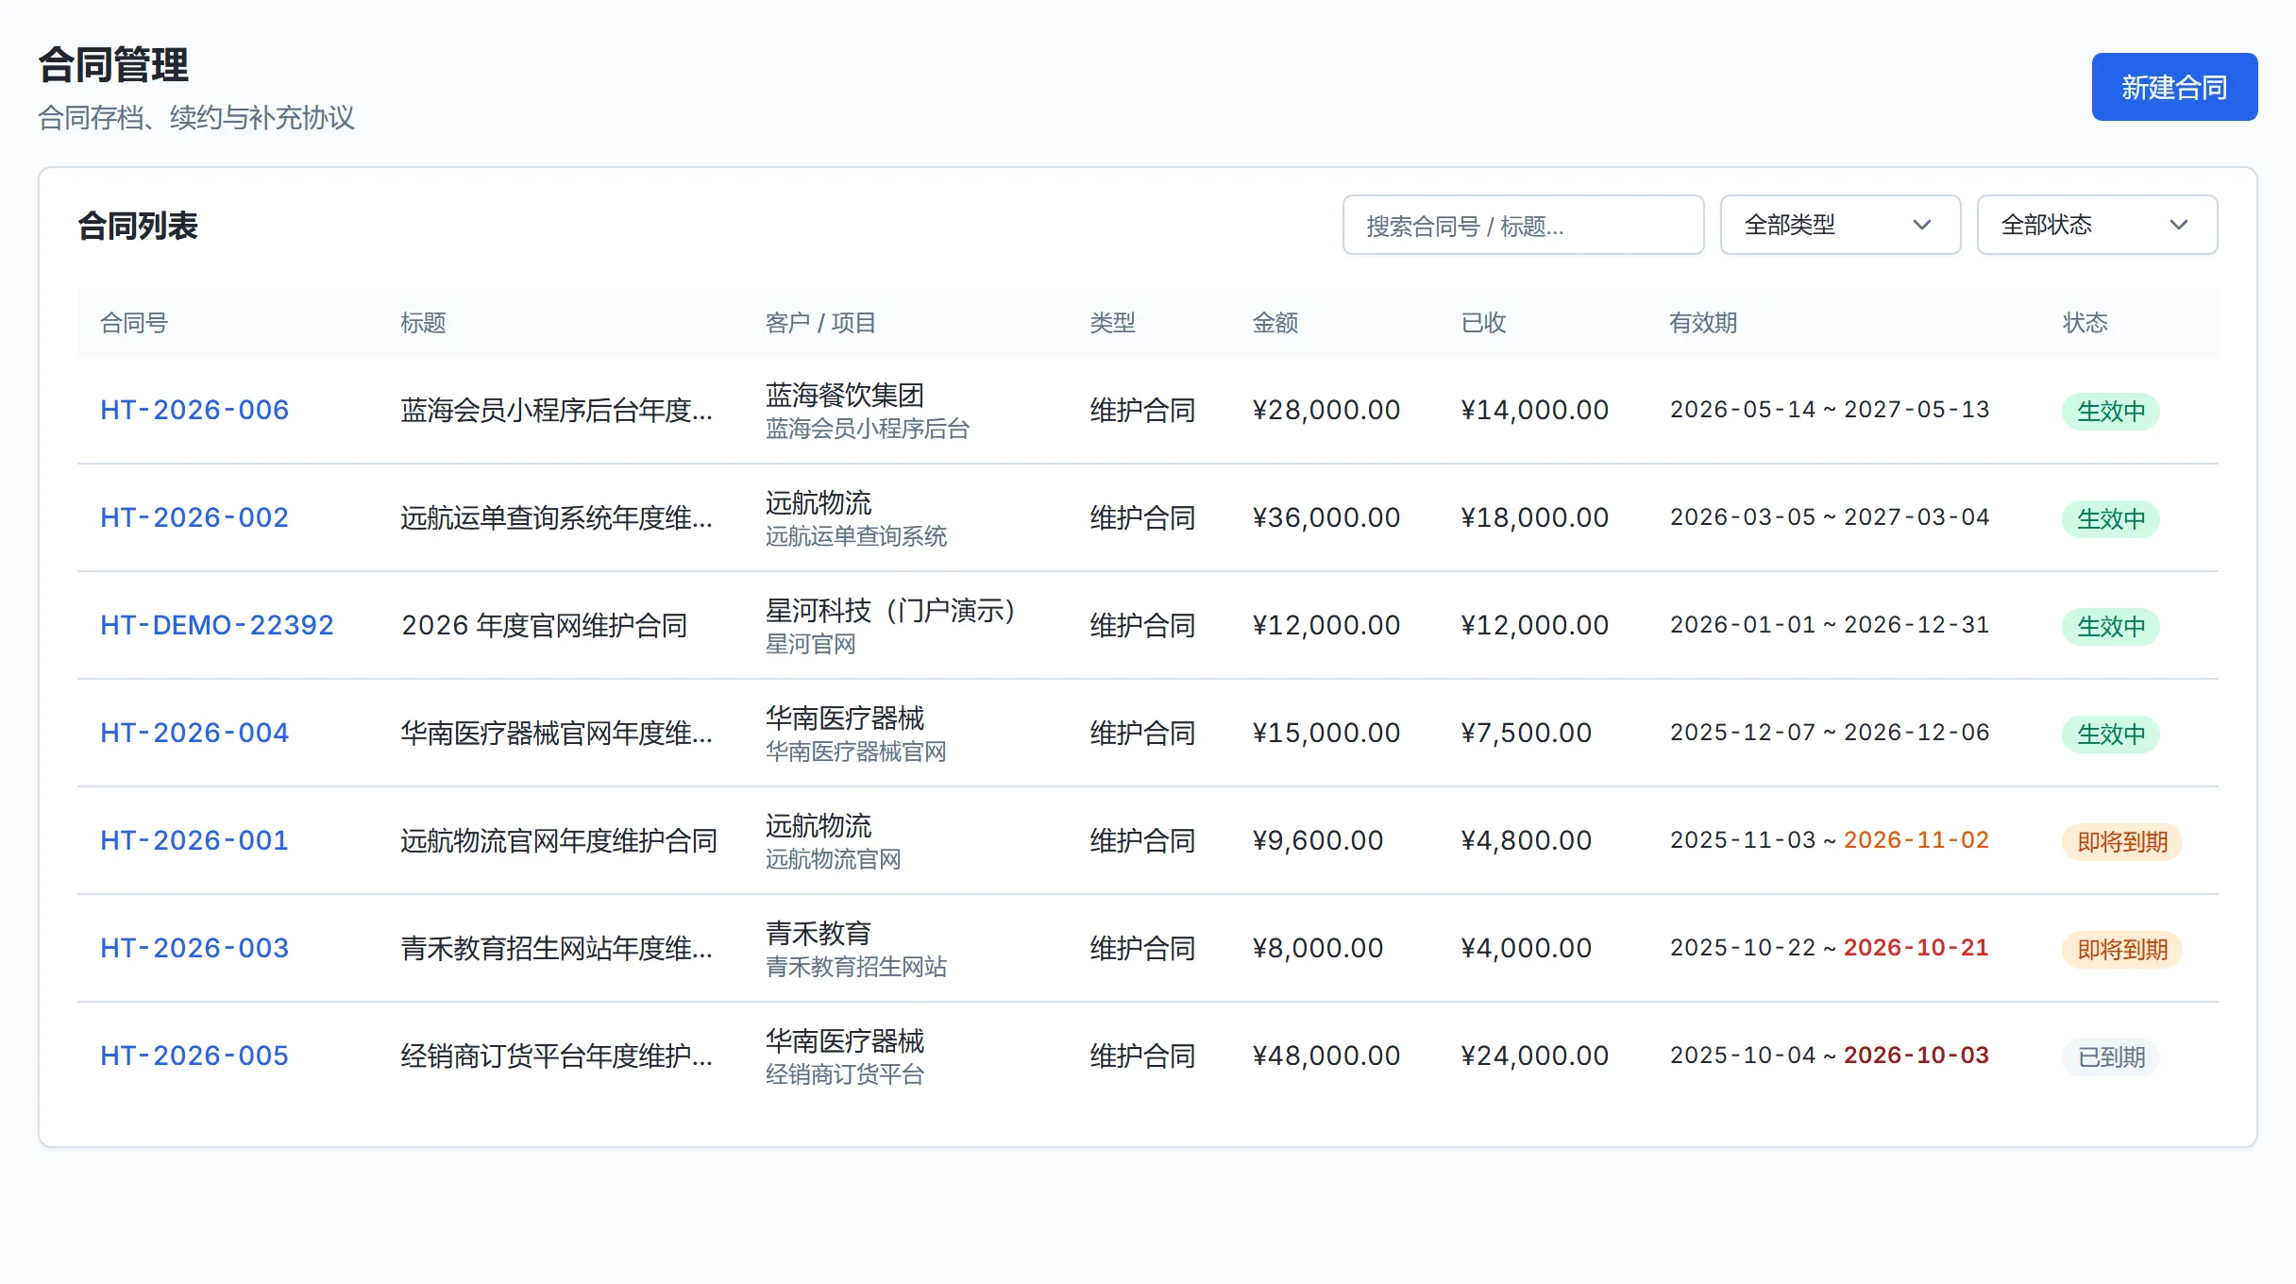Open contract HT-2026-003
This screenshot has width=2296, height=1284.
tap(194, 949)
